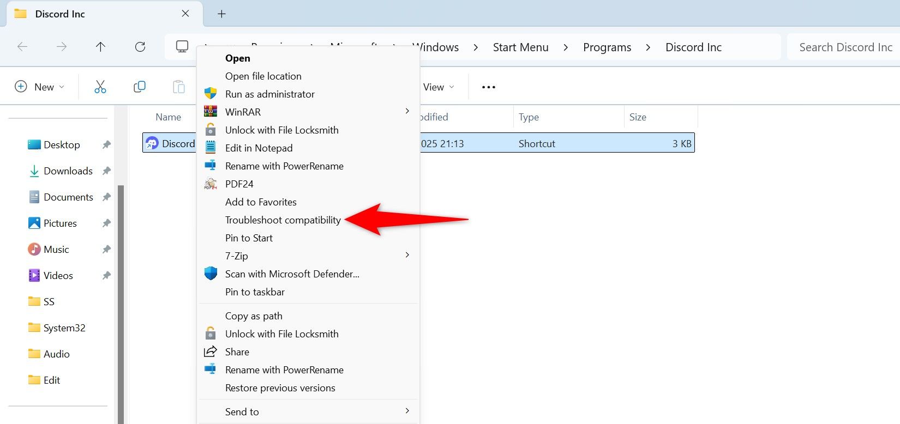Expand the Send to submenu arrow
Screen dimensions: 900x424
[x=407, y=411]
